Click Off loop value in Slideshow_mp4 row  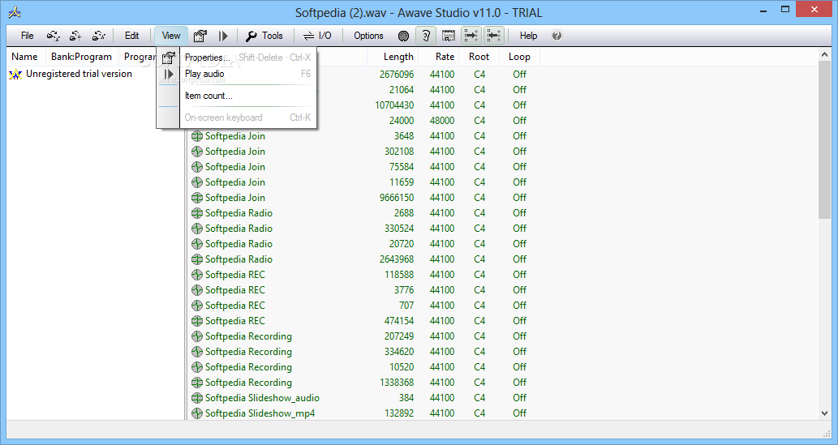click(x=519, y=413)
